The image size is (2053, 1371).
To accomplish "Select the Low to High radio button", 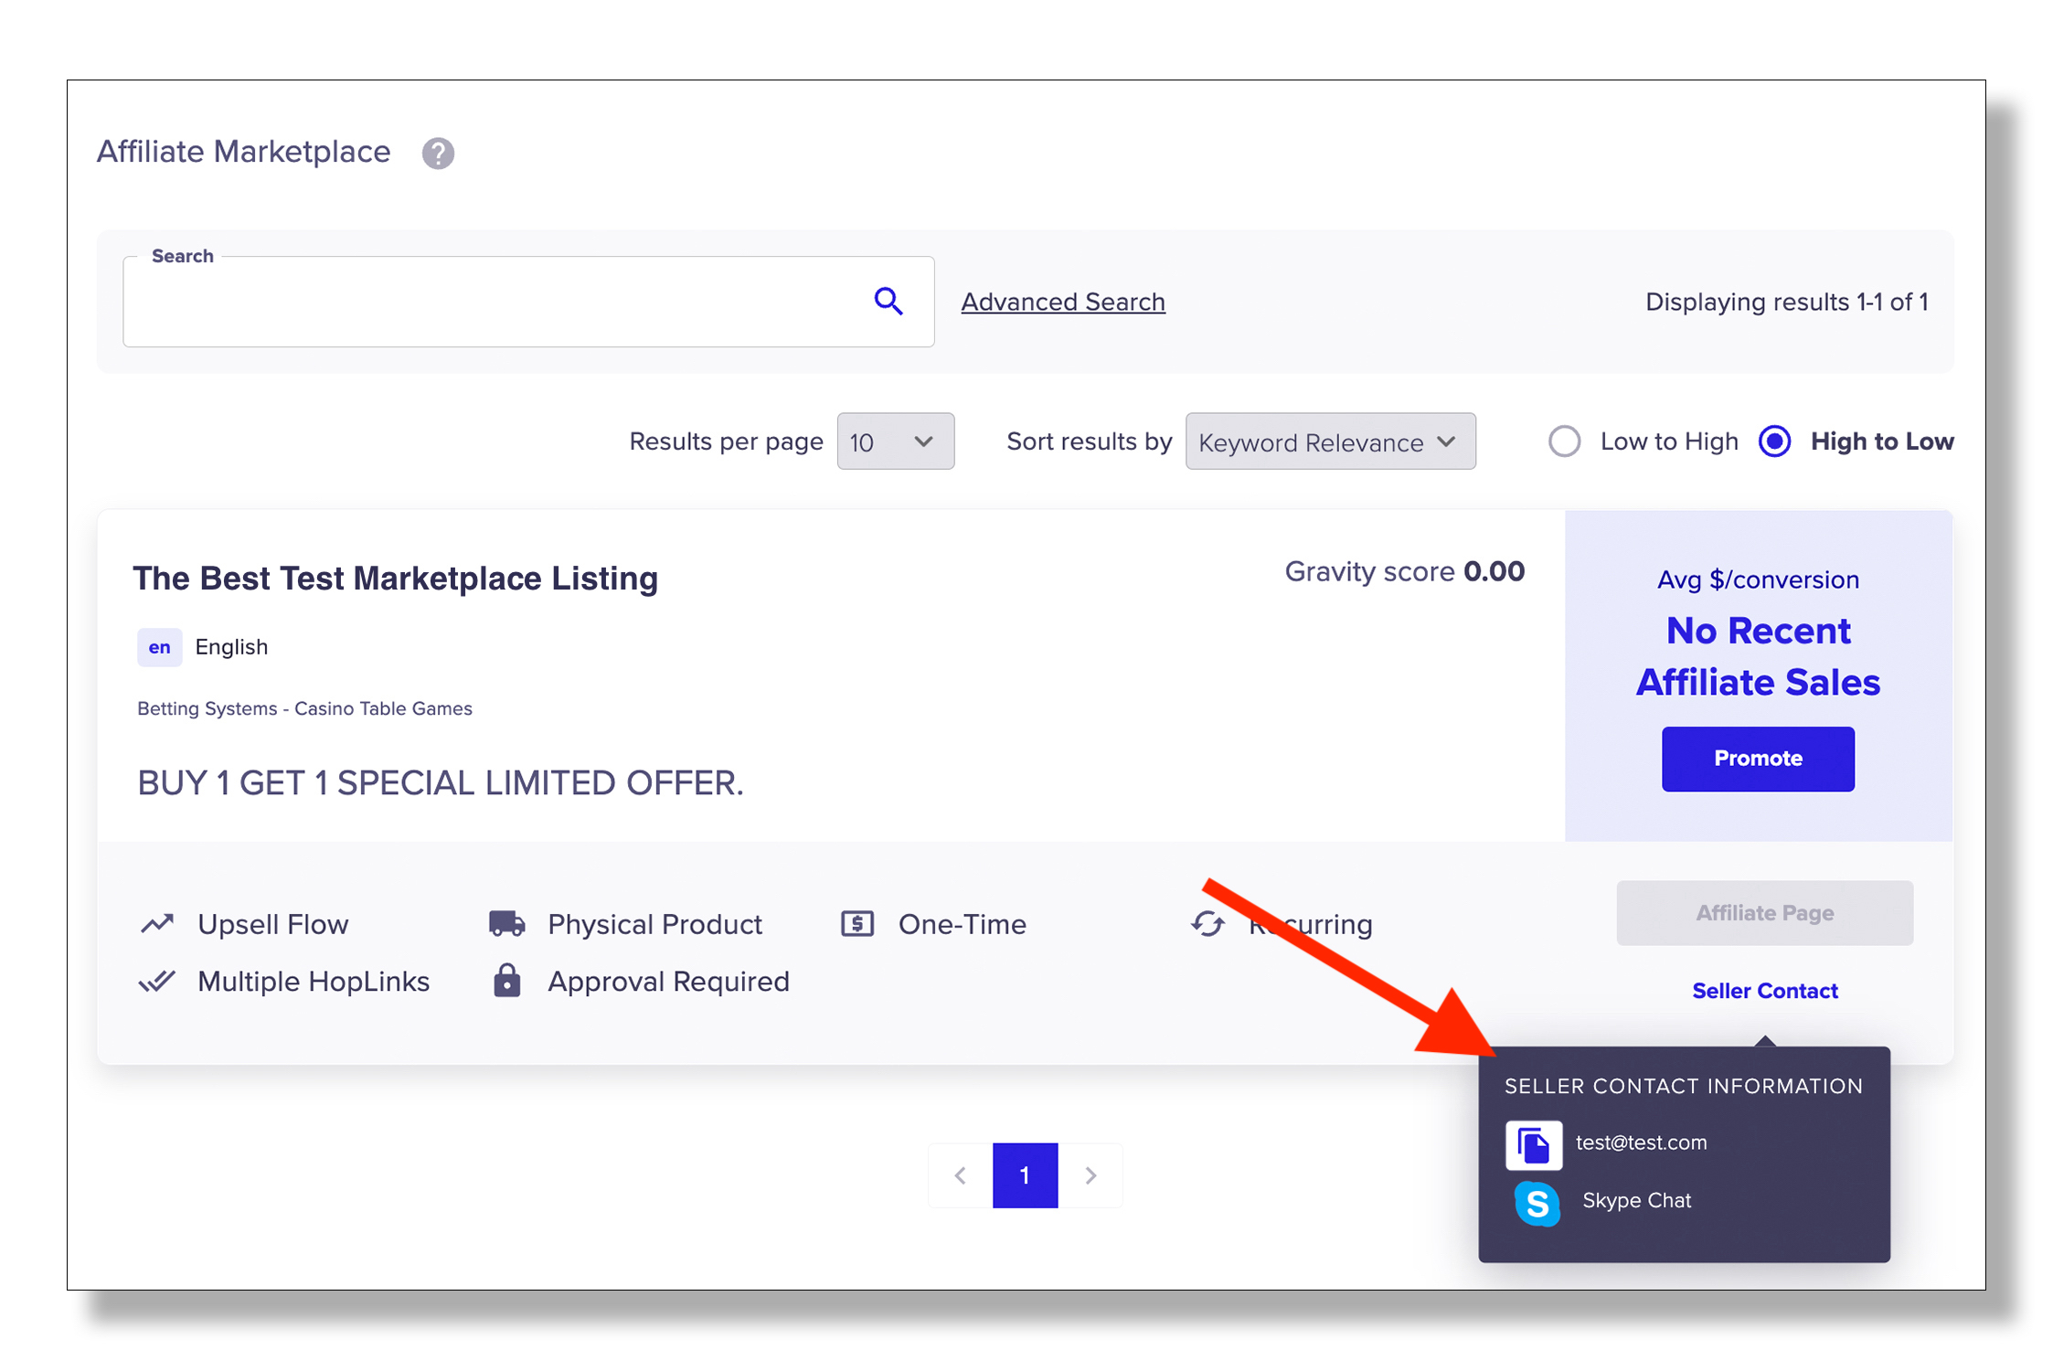I will coord(1563,441).
